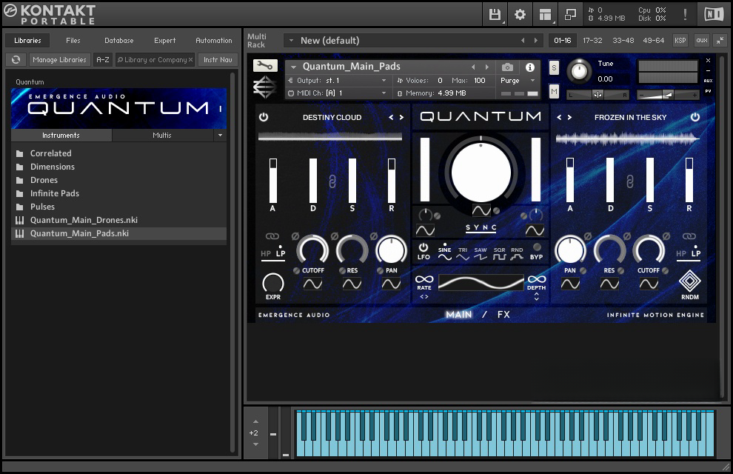The height and width of the screenshot is (474, 733).
Task: Click the RNDM randomize diamond icon
Action: [689, 281]
